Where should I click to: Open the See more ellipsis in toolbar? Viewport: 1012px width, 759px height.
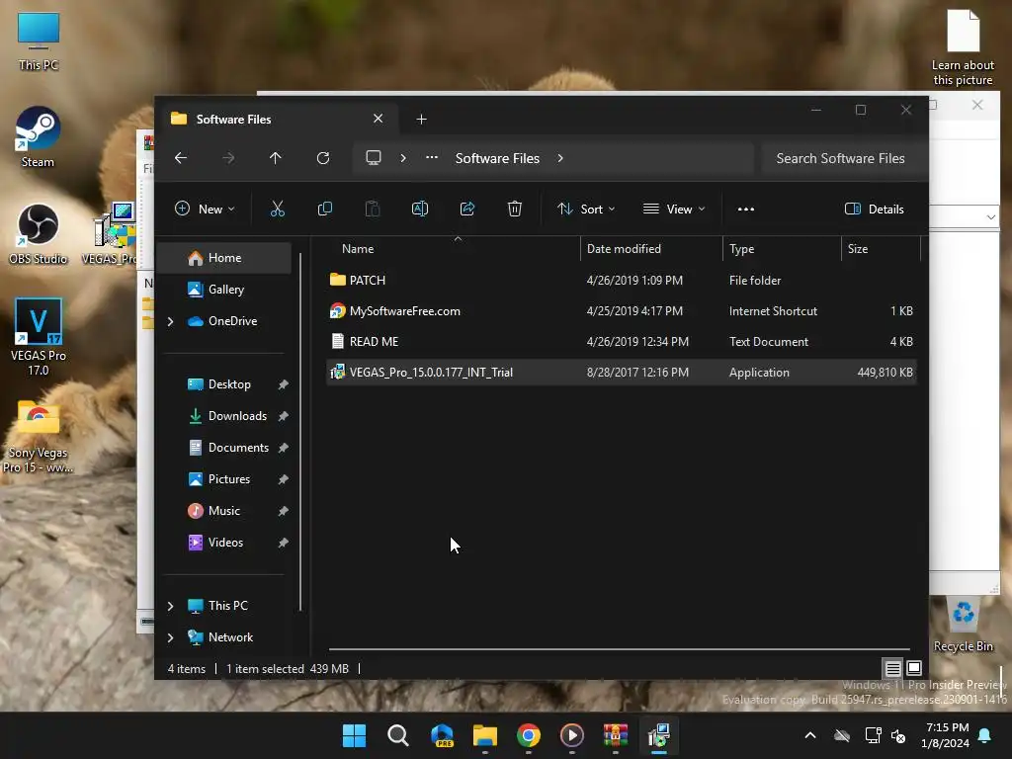(746, 210)
